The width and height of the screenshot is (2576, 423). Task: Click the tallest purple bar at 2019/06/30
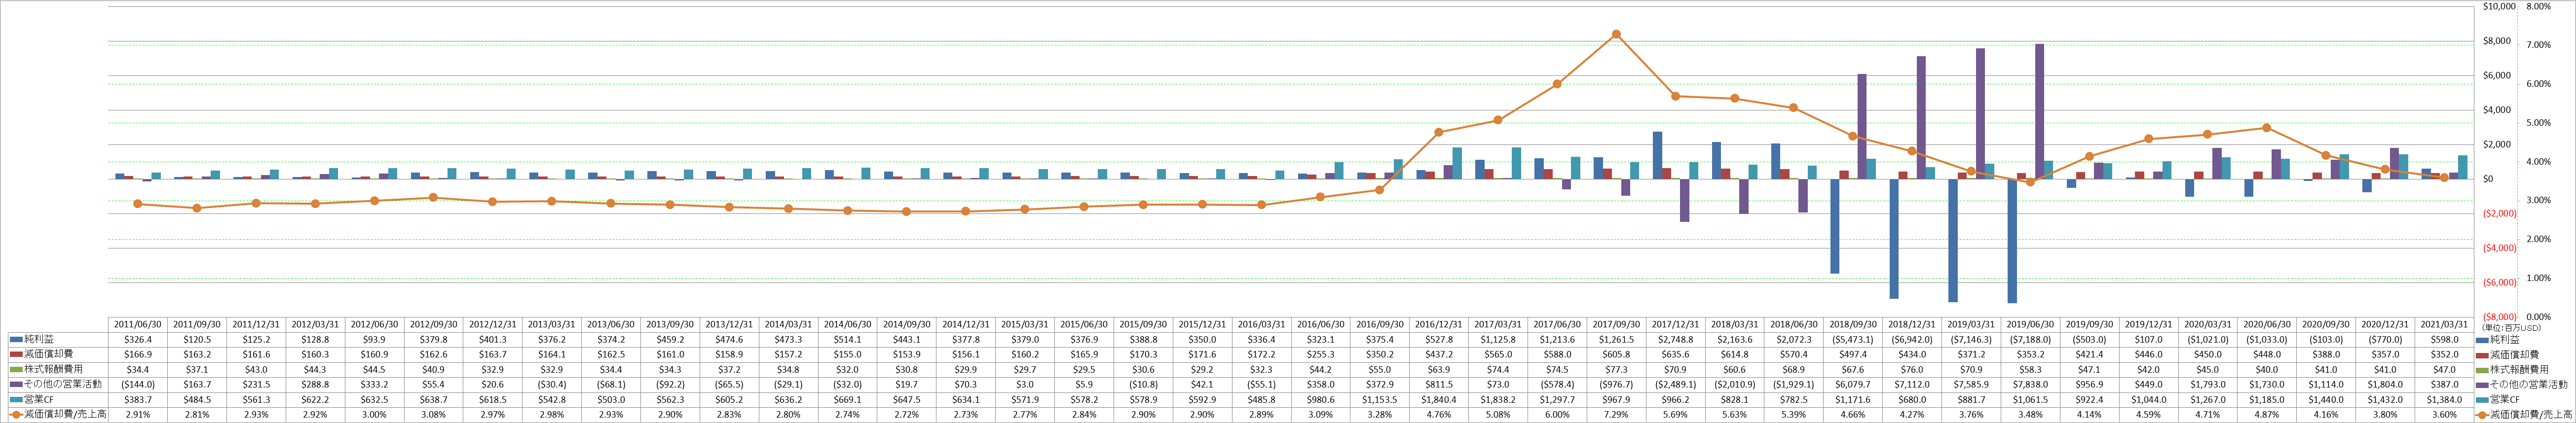pos(2039,111)
